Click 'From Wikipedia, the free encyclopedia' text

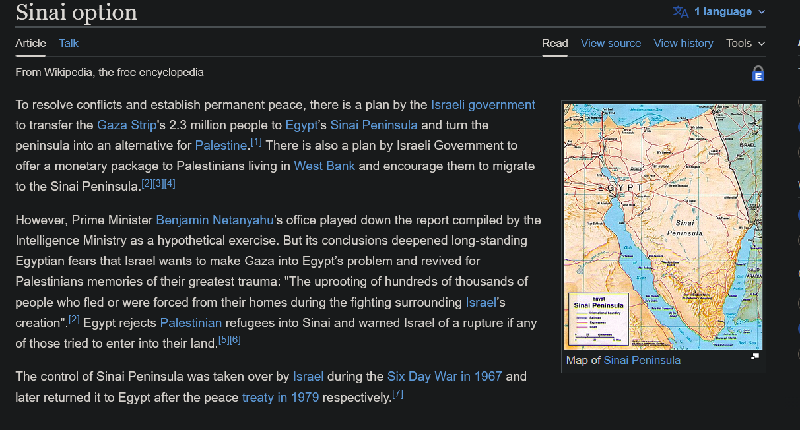tap(110, 72)
